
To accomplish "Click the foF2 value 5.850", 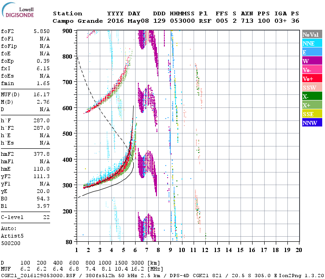I will pos(42,31).
